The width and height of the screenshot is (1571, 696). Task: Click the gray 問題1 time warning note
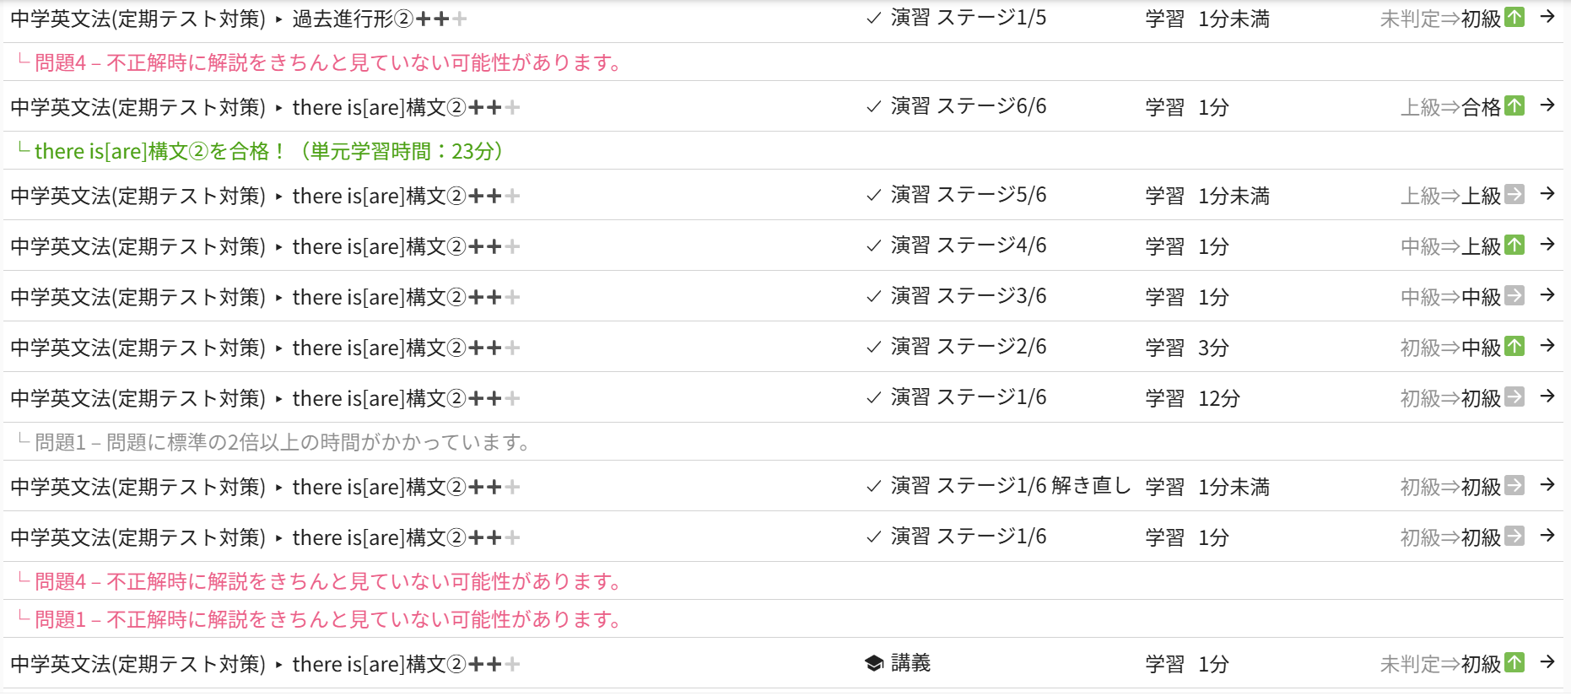[x=282, y=442]
